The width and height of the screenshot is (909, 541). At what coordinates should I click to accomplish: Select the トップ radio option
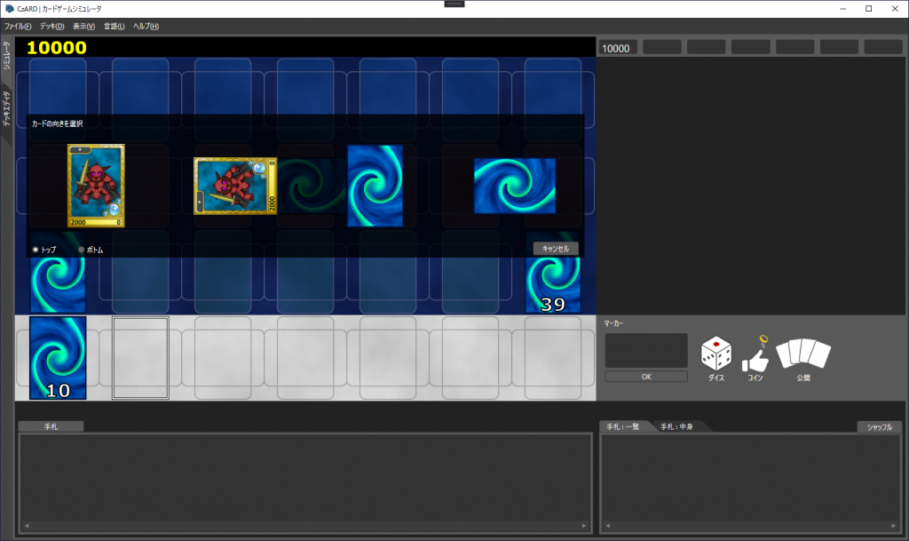44,250
